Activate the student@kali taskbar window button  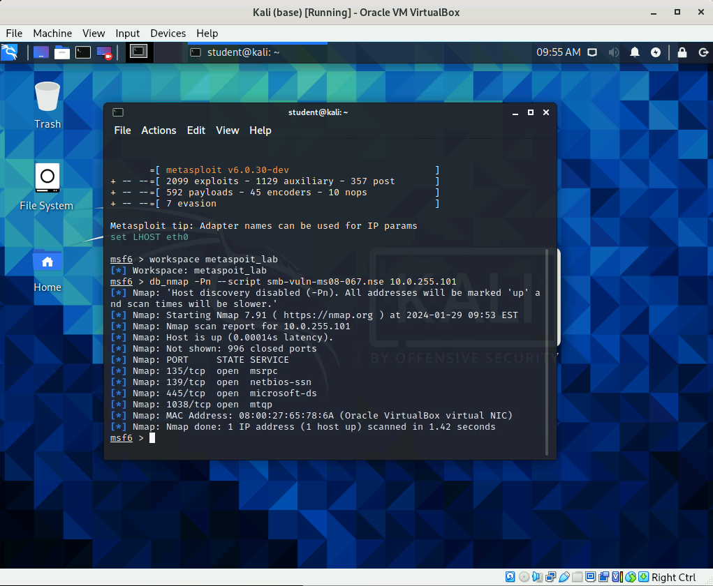click(x=258, y=52)
